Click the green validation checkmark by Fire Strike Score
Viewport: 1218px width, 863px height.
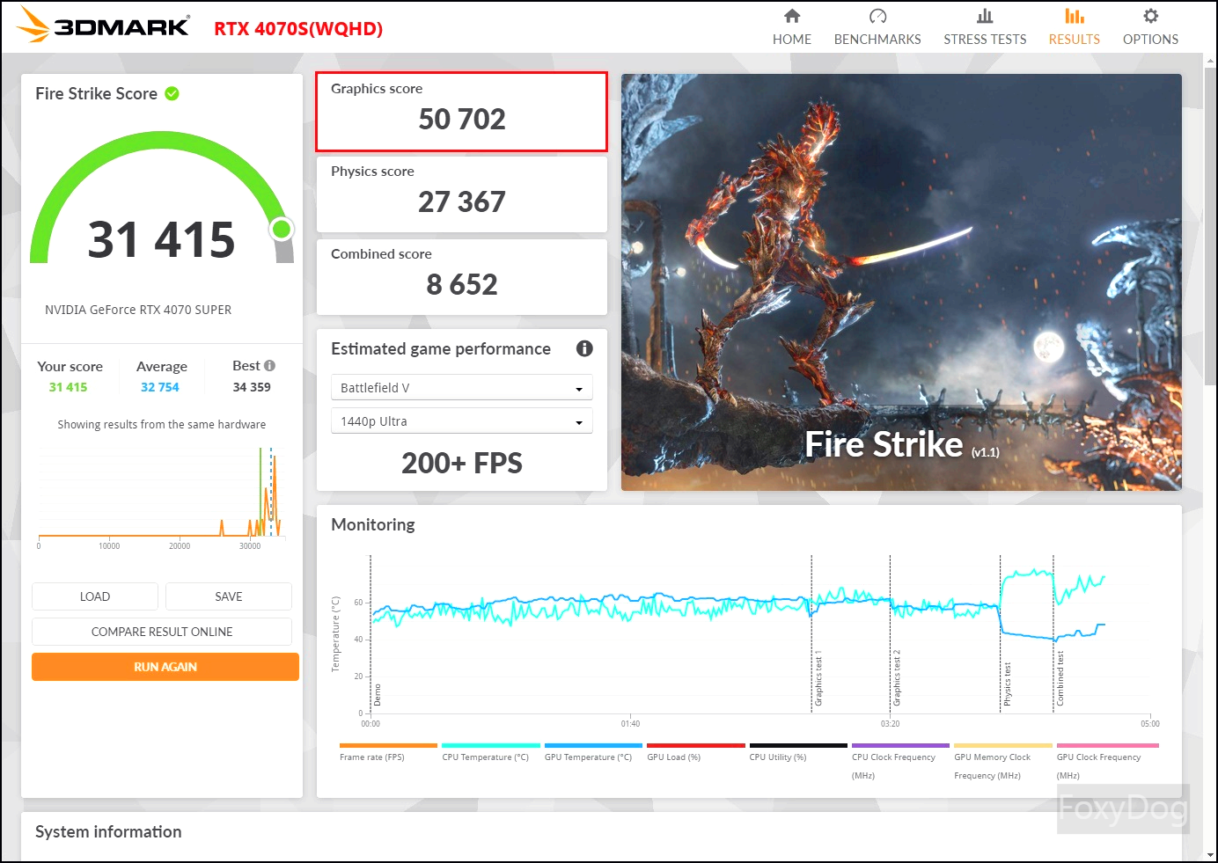[172, 93]
